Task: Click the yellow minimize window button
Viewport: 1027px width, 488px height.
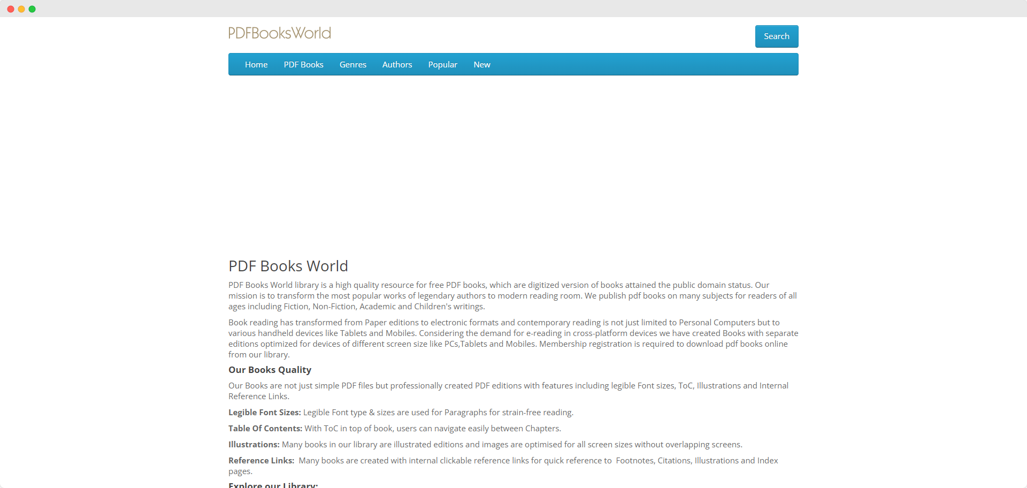Action: pyautogui.click(x=21, y=9)
